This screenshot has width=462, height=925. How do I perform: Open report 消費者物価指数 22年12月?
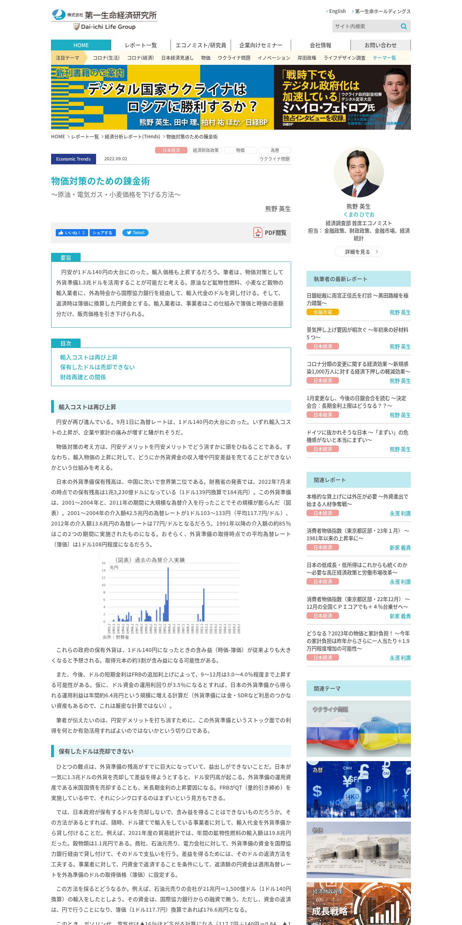pos(358,603)
